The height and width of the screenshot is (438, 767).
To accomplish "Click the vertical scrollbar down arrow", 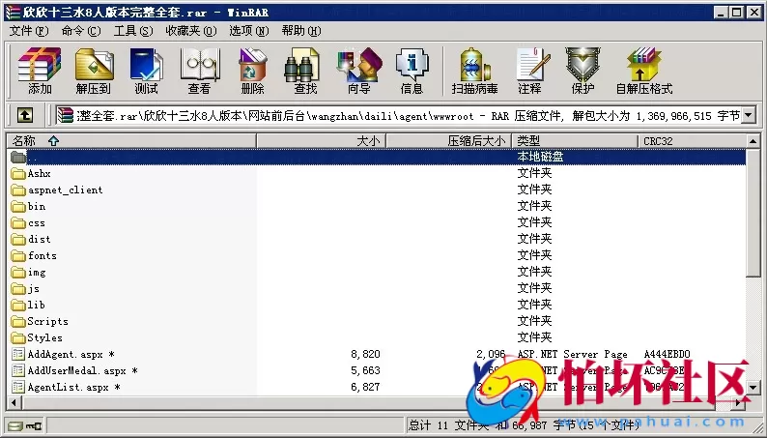I will (753, 387).
